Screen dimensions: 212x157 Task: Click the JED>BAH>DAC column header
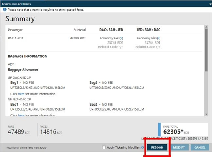point(148,30)
